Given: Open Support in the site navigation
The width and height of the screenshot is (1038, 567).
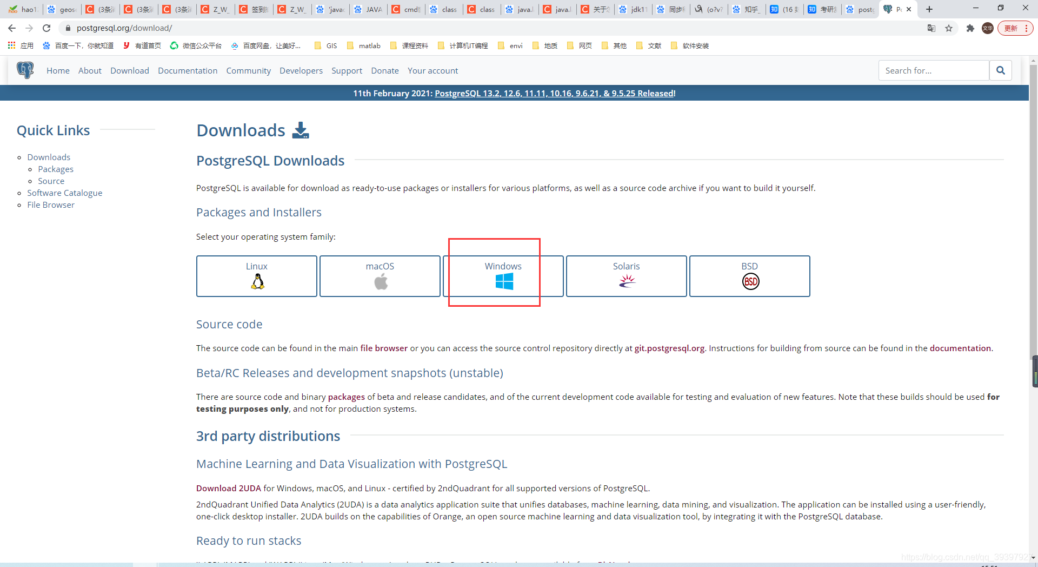Looking at the screenshot, I should click(x=347, y=70).
